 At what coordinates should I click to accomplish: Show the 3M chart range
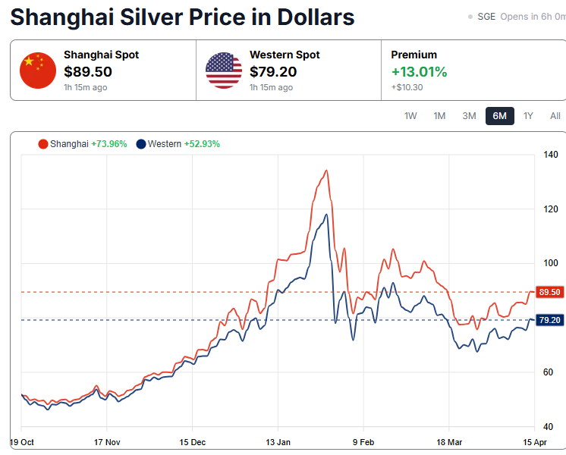469,116
